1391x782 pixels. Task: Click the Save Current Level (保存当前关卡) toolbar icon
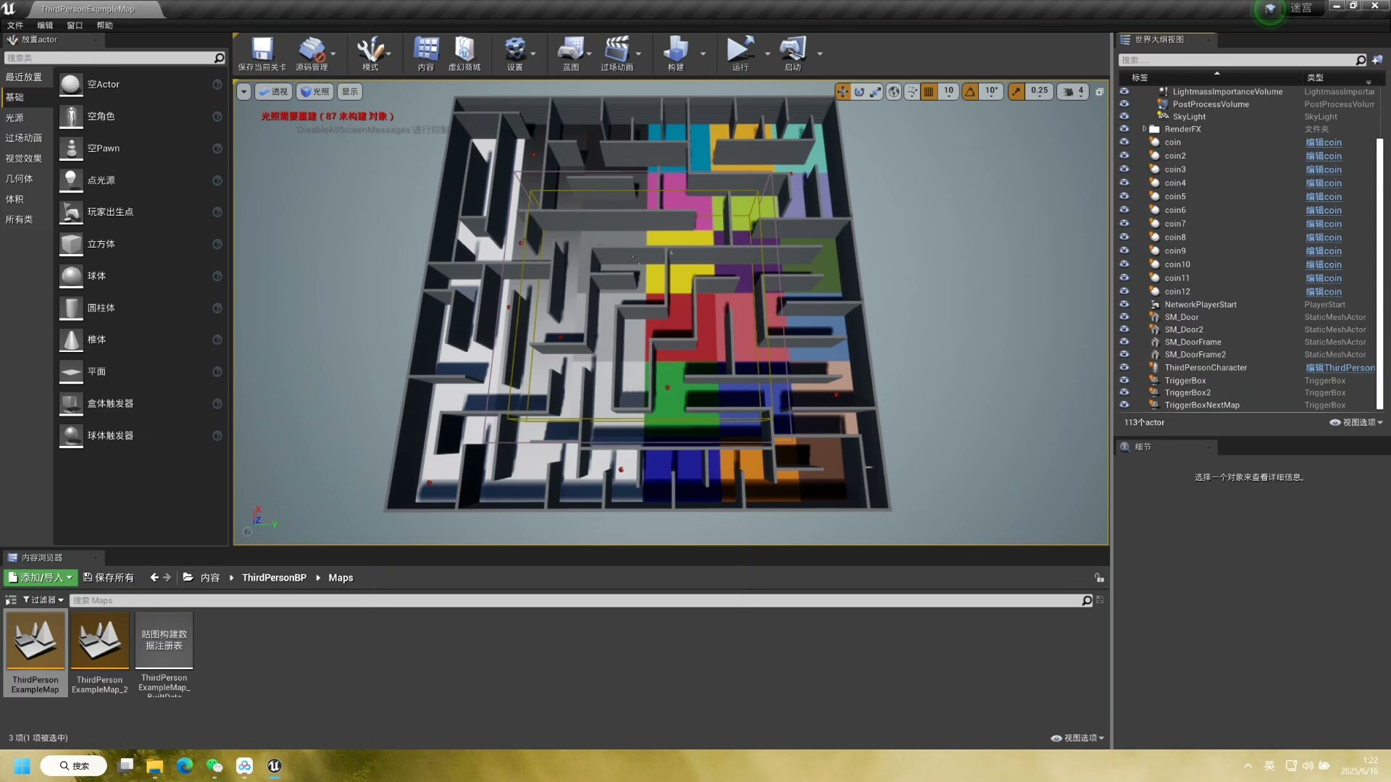pyautogui.click(x=262, y=51)
